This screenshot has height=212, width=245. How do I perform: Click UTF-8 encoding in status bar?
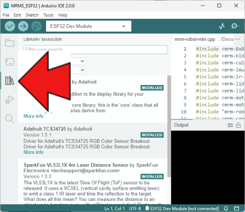click(x=135, y=208)
